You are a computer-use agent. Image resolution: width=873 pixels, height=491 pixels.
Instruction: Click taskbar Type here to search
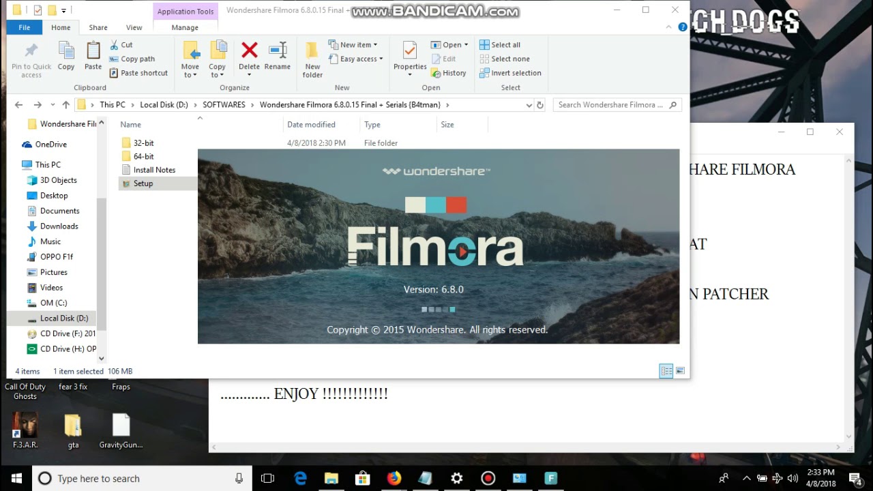point(142,479)
